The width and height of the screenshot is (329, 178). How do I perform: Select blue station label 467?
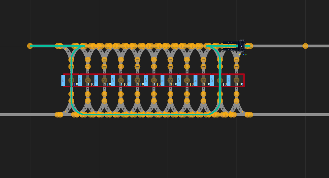[146, 80]
